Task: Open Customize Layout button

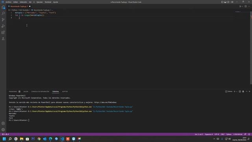Action: click(232, 2)
